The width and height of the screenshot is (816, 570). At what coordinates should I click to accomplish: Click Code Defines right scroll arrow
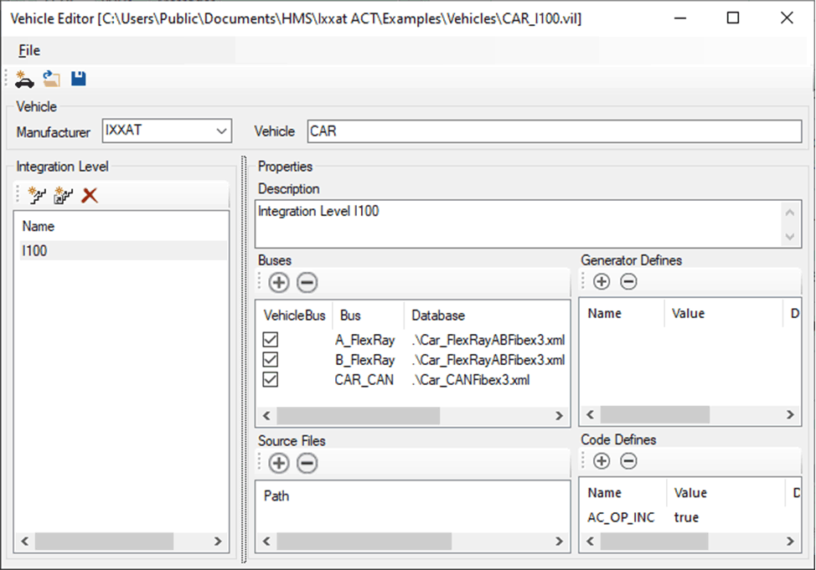[x=791, y=541]
